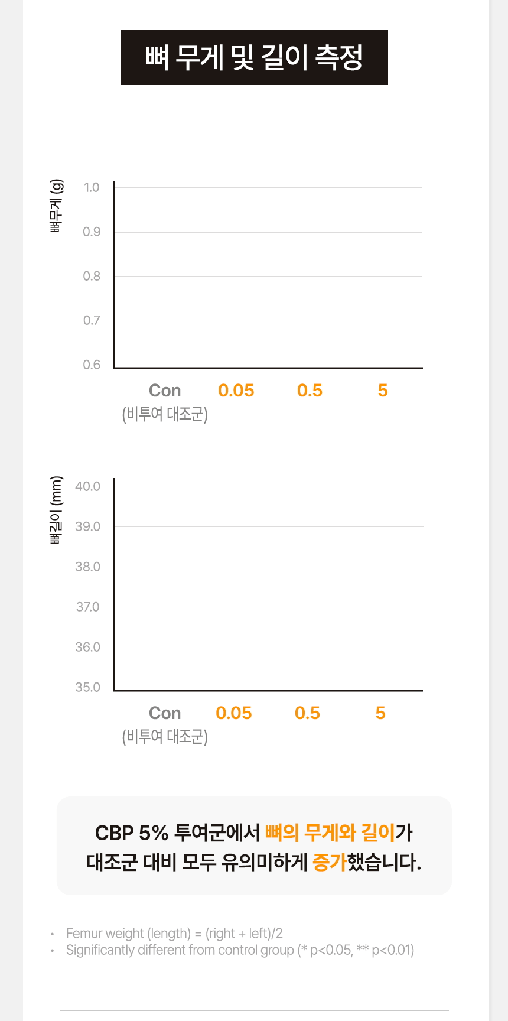Screen dimensions: 508x1021
Task: Click the Significantly different from control footnote
Action: tap(240, 950)
